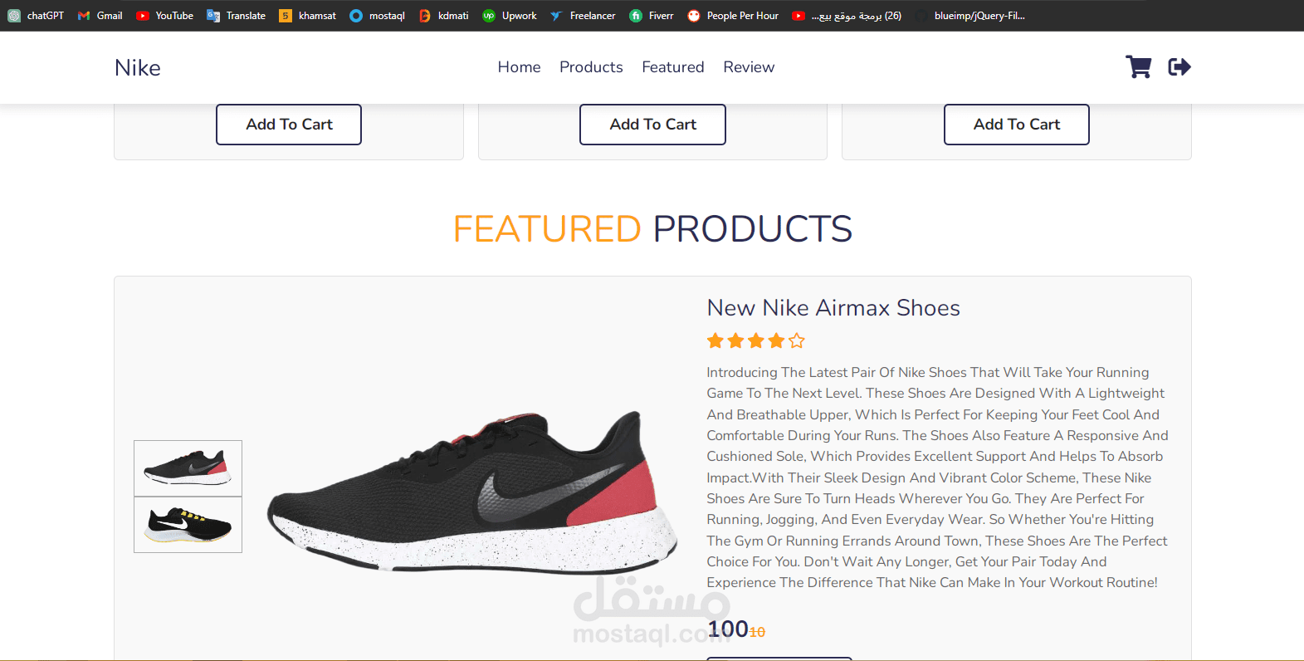The height and width of the screenshot is (661, 1304).
Task: Open the Arabic YouTube (26) bookmark
Action: coord(847,16)
